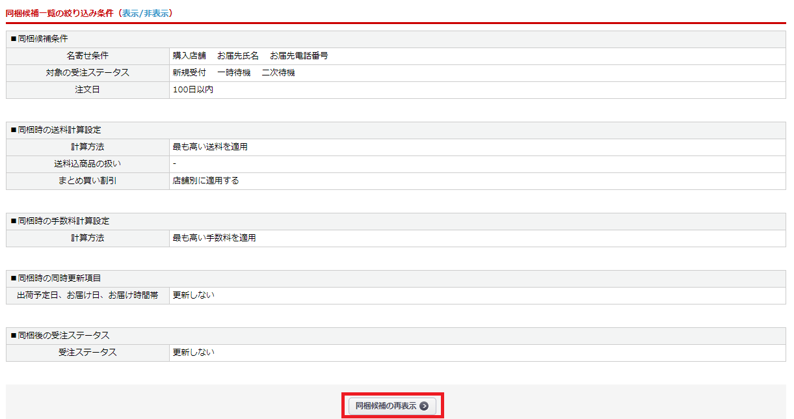Select the ■同梱時の送料計算設定 header
The width and height of the screenshot is (794, 419).
tap(396, 130)
